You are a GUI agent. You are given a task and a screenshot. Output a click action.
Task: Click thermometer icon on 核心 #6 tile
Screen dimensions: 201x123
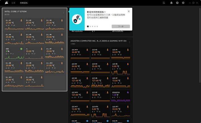point(62,35)
